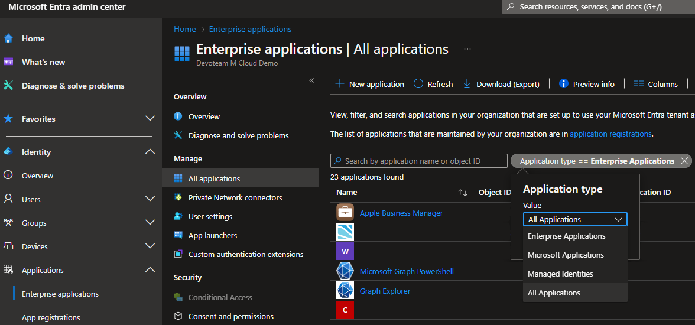Image resolution: width=695 pixels, height=325 pixels.
Task: Expand the Users section chevron
Action: point(150,199)
